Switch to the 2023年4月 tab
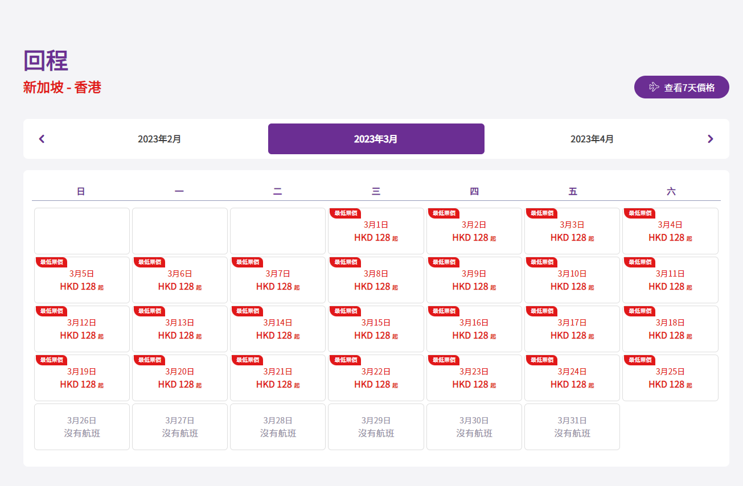Screen dimensions: 743x486 (x=592, y=139)
